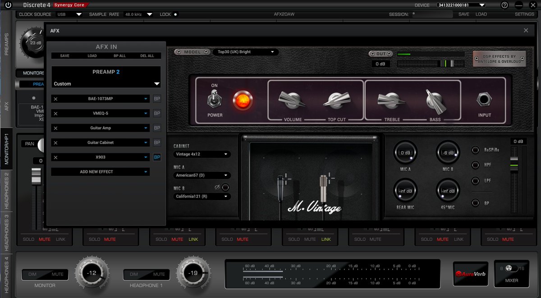Click the REAR MIC level knob
The height and width of the screenshot is (298, 541).
(x=405, y=191)
